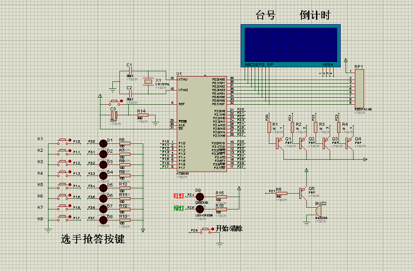Click the 倒计时 label above the display
The width and height of the screenshot is (413, 271).
click(x=315, y=15)
